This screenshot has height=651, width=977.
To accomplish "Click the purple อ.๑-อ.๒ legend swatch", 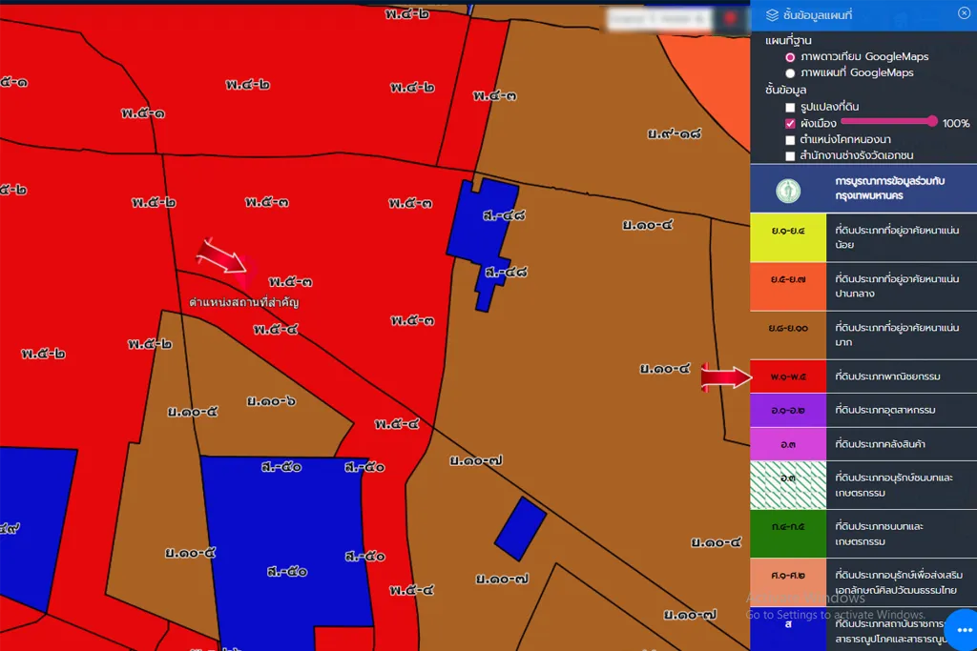I will tap(788, 410).
